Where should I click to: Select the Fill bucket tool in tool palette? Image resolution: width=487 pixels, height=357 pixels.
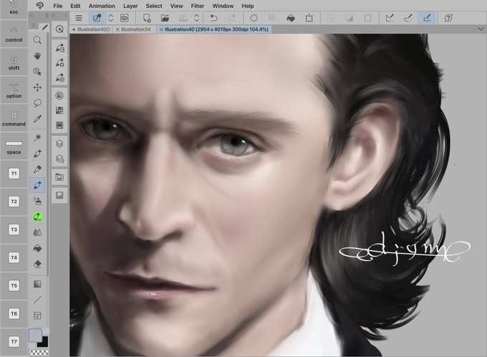click(37, 249)
